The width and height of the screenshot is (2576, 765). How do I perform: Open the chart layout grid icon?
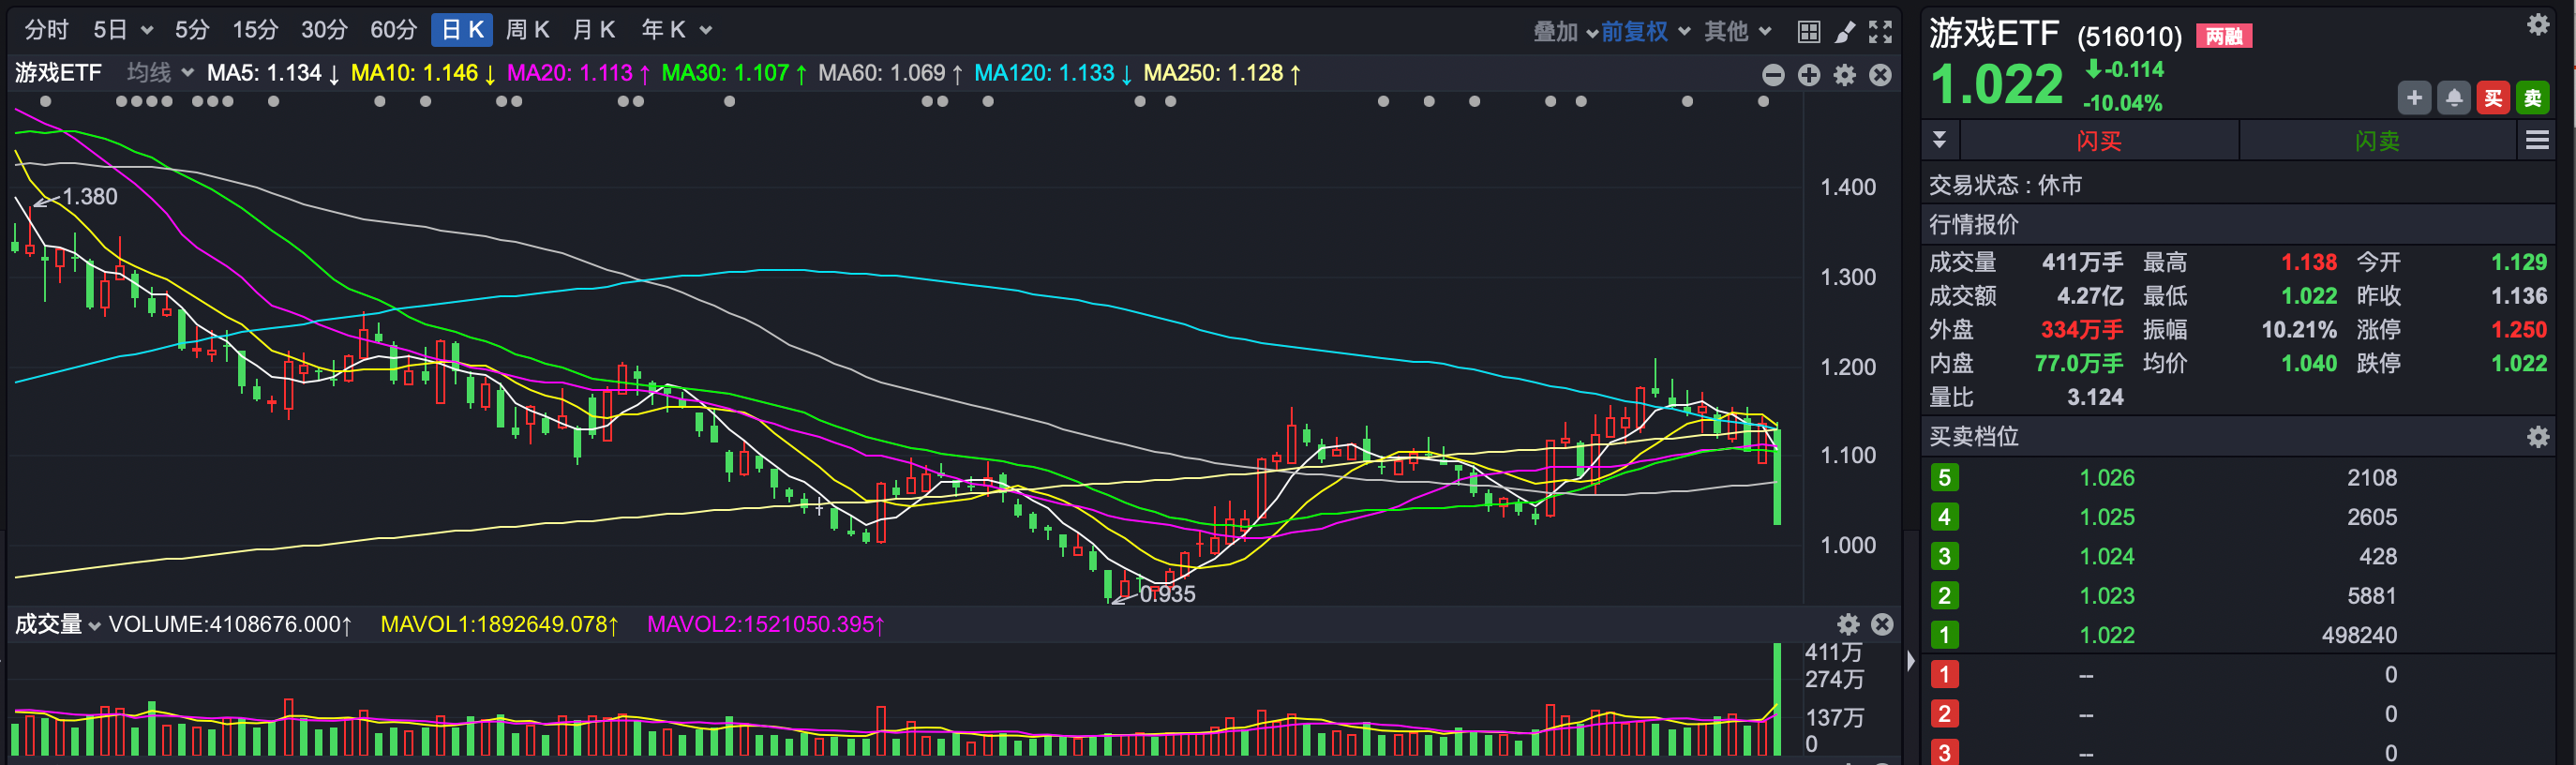click(x=1808, y=32)
